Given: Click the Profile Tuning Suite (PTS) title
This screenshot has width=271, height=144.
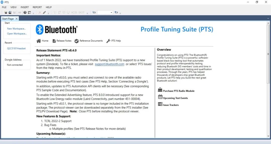Looking at the screenshot, I should point(177,29).
